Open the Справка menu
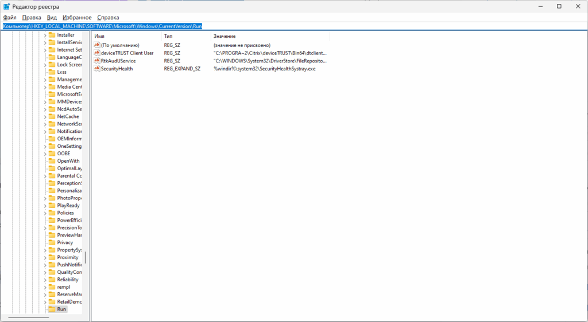Screen dimensions: 588x322 (108, 18)
